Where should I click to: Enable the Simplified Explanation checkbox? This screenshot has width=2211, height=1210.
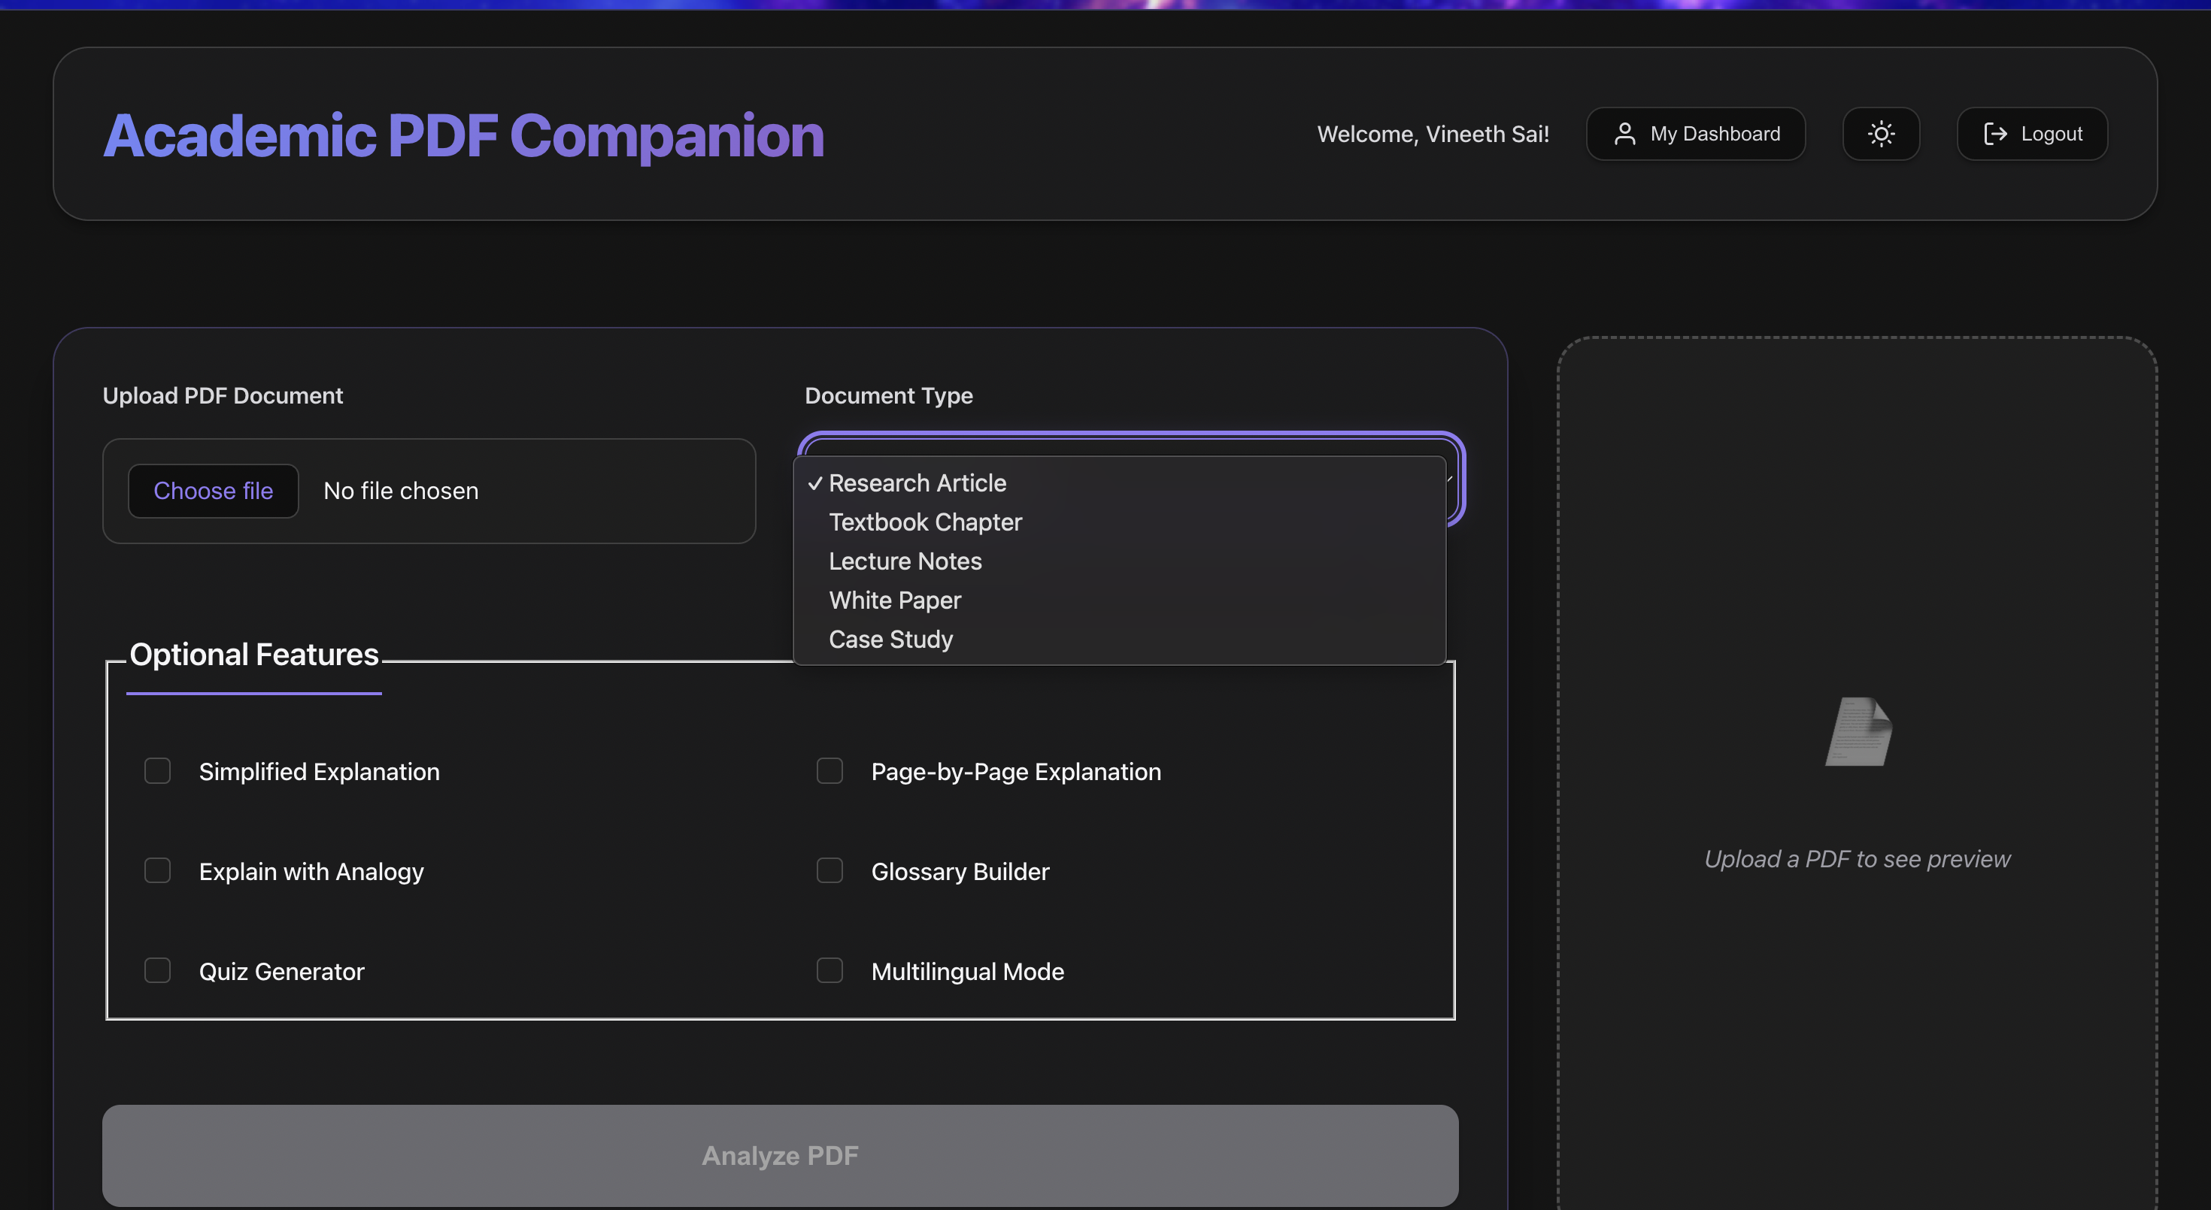pyautogui.click(x=157, y=771)
